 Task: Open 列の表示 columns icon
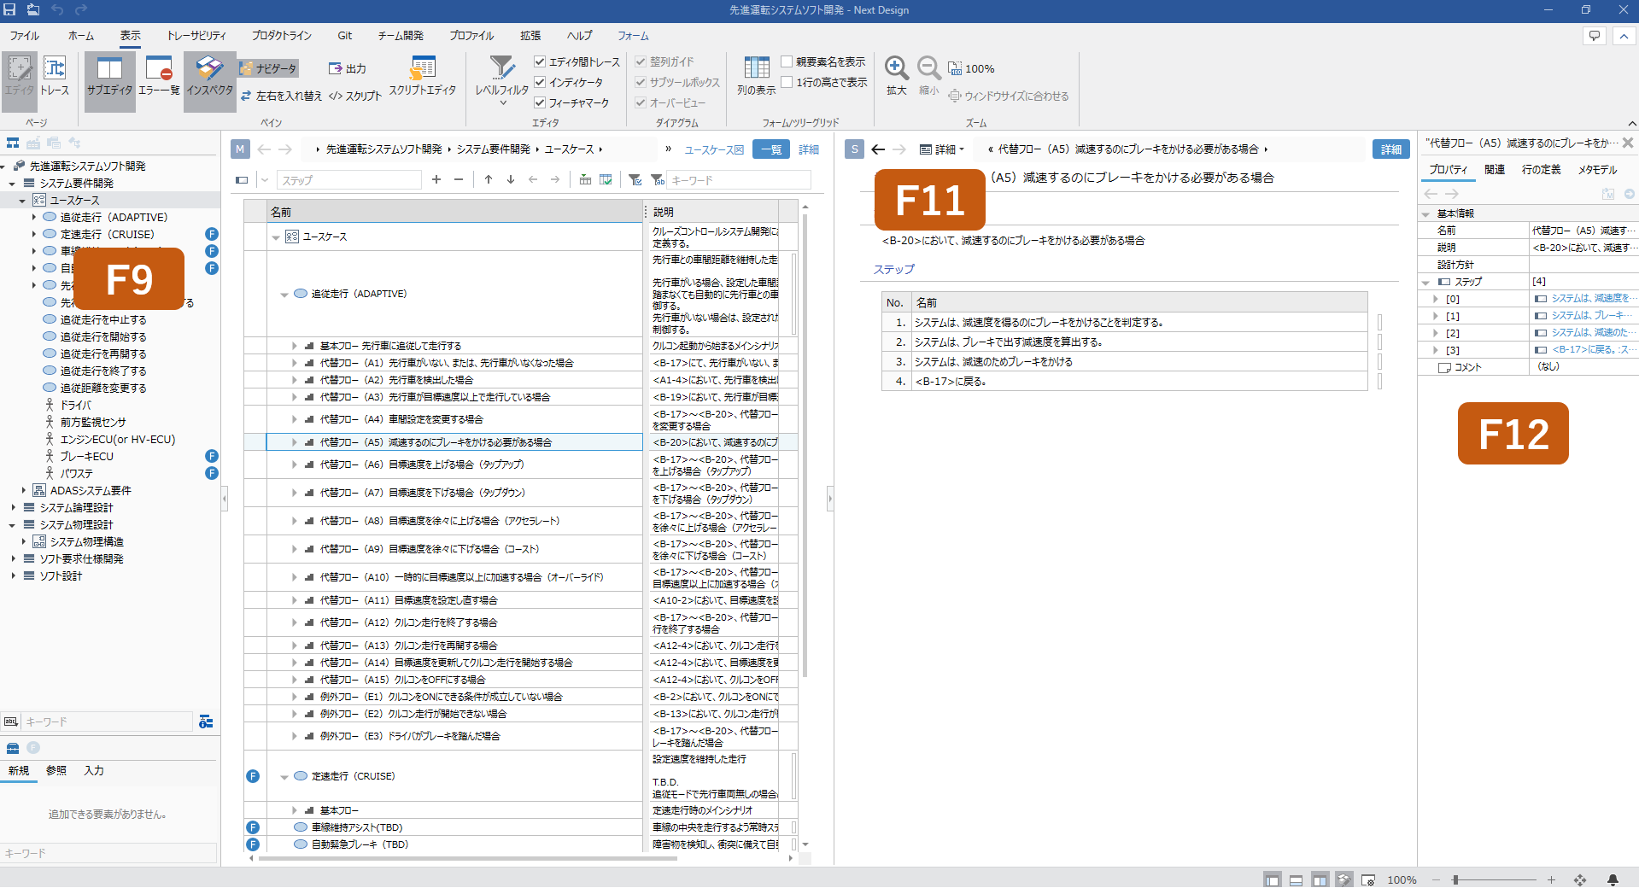pos(756,77)
